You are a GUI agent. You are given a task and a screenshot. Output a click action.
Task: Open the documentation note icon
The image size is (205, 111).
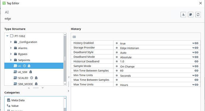click(191, 15)
